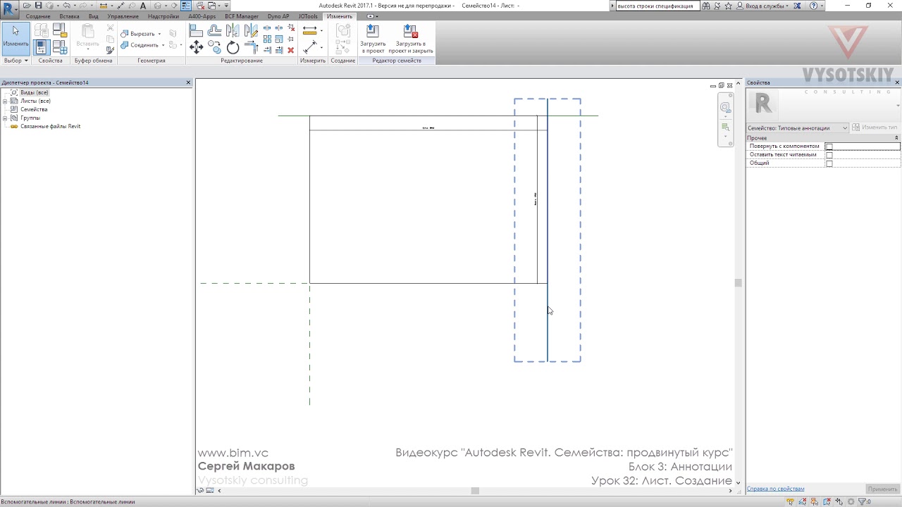Click the Undo arrow icon
Viewport: 902px width, 507px height.
(66, 6)
